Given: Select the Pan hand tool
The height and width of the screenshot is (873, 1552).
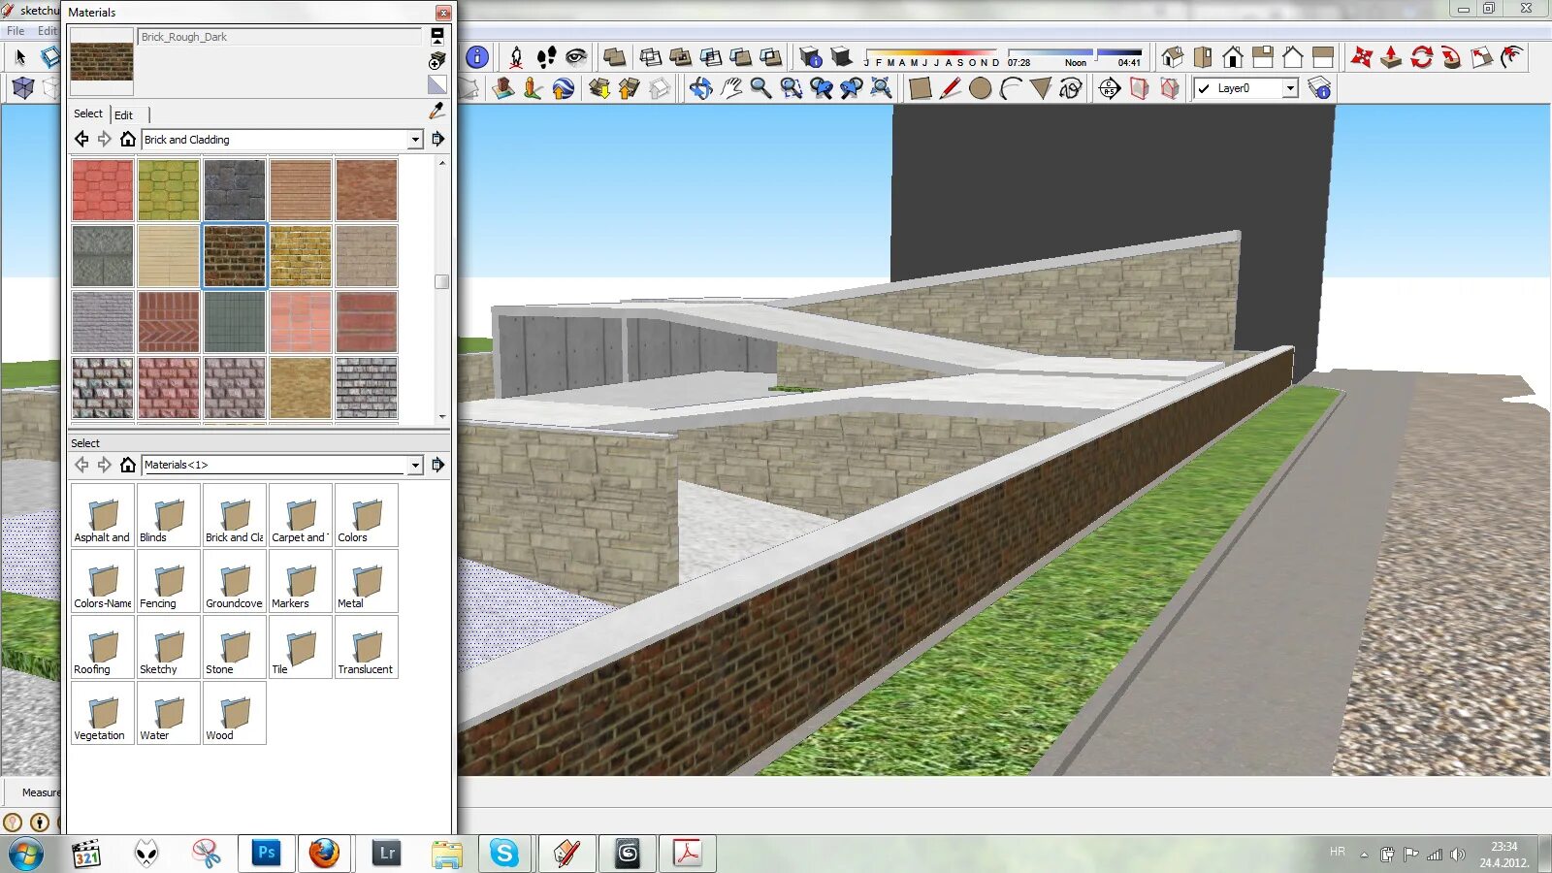Looking at the screenshot, I should pyautogui.click(x=731, y=89).
